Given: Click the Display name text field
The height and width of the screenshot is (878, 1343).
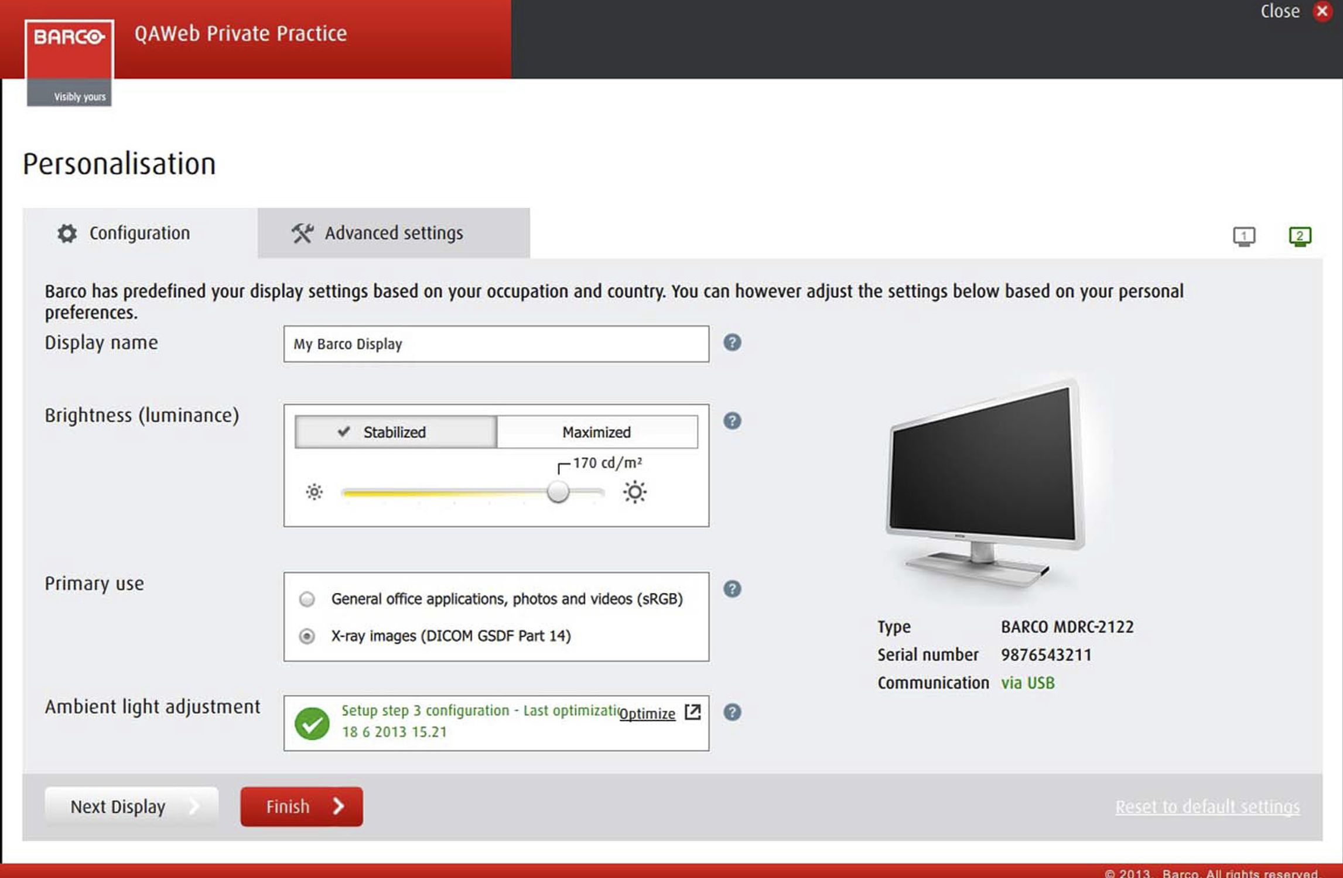Looking at the screenshot, I should point(496,344).
